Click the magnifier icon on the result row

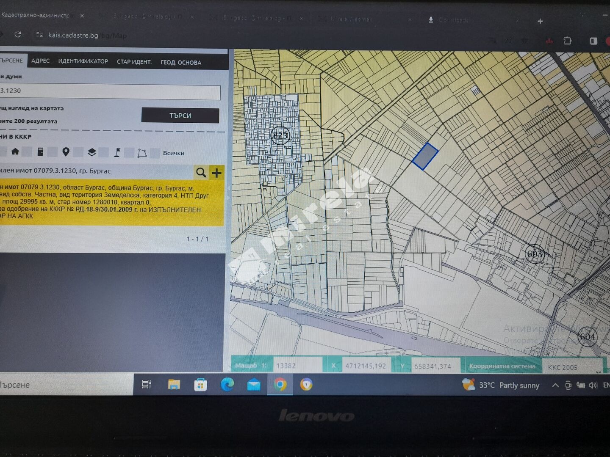(201, 173)
